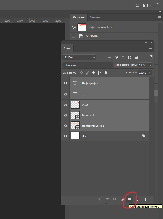
Task: Create new adjustment layer icon
Action: pos(122,199)
